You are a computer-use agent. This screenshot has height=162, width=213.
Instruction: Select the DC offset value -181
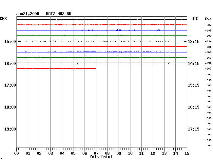pos(208,47)
